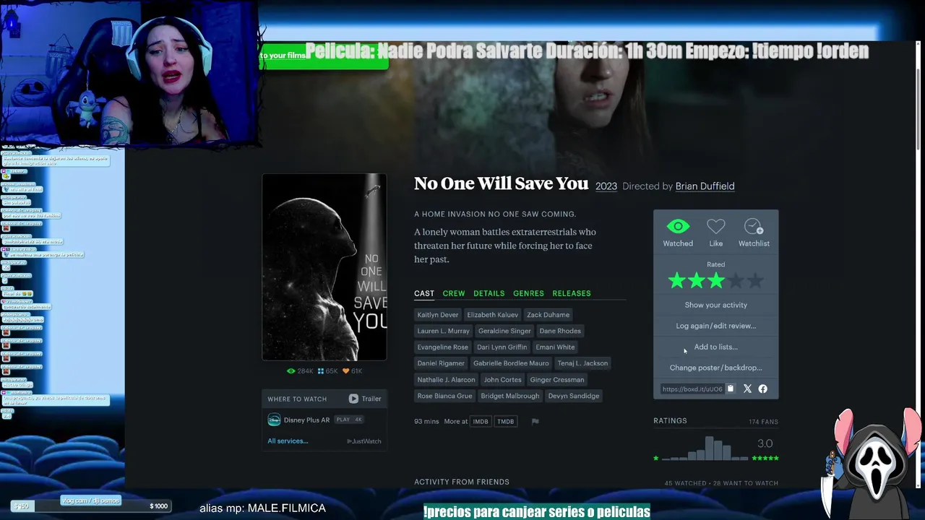Open the 2023 year link

pos(606,186)
